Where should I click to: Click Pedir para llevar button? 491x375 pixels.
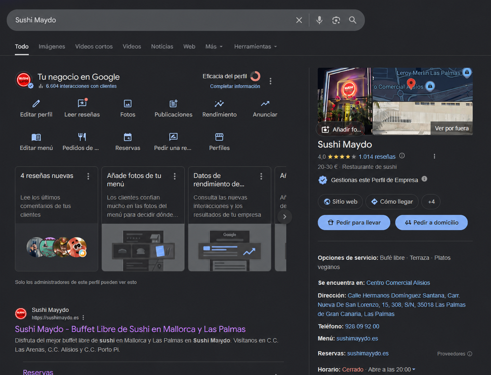pos(354,222)
